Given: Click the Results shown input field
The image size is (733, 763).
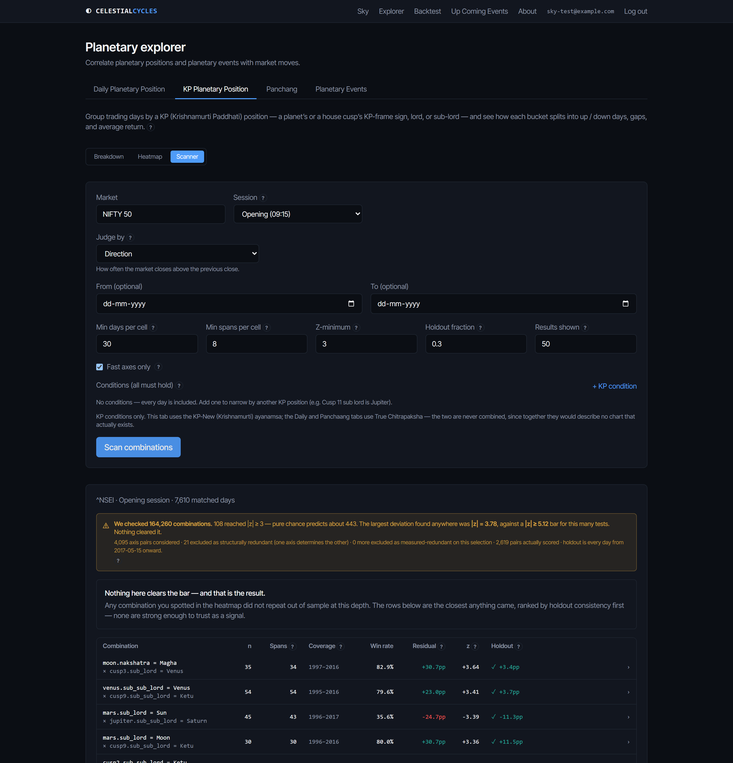Looking at the screenshot, I should point(585,344).
